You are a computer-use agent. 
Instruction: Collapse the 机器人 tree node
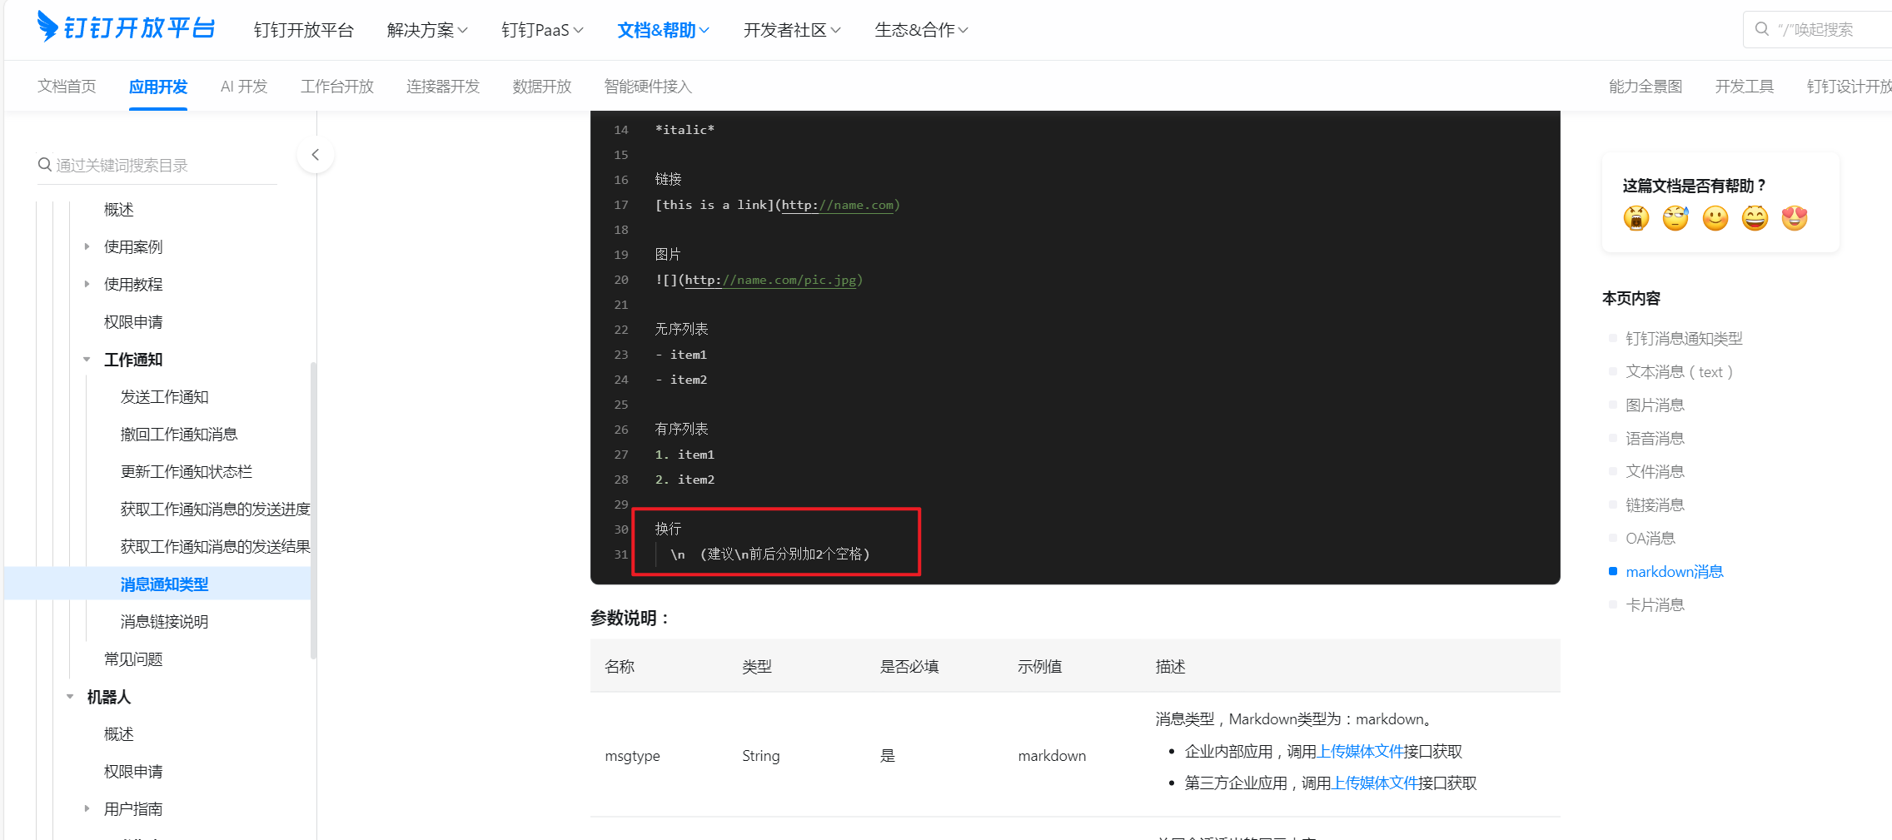(x=70, y=697)
